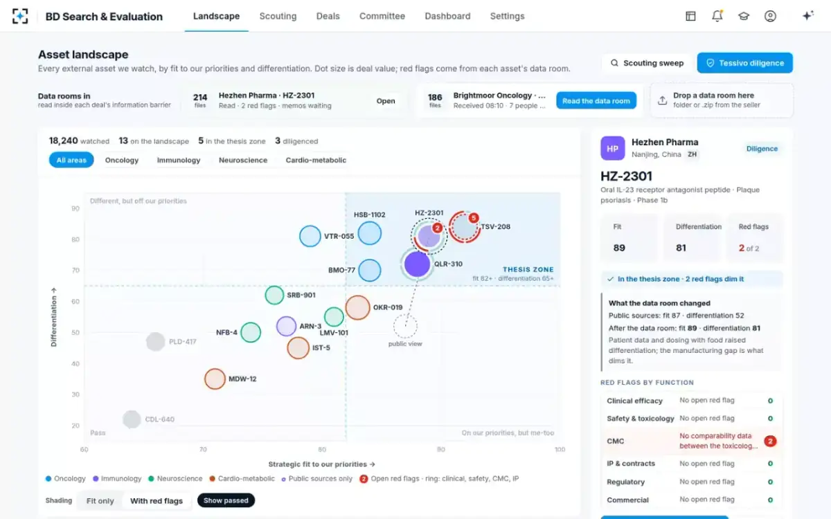The width and height of the screenshot is (831, 519).
Task: Select the ARN-3 bubble
Action: pos(287,326)
